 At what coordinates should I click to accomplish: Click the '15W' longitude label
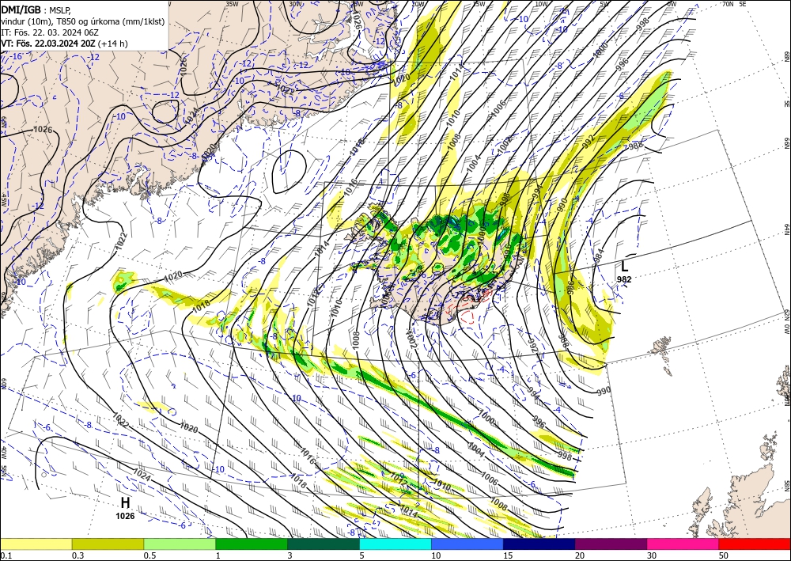(479, 3)
